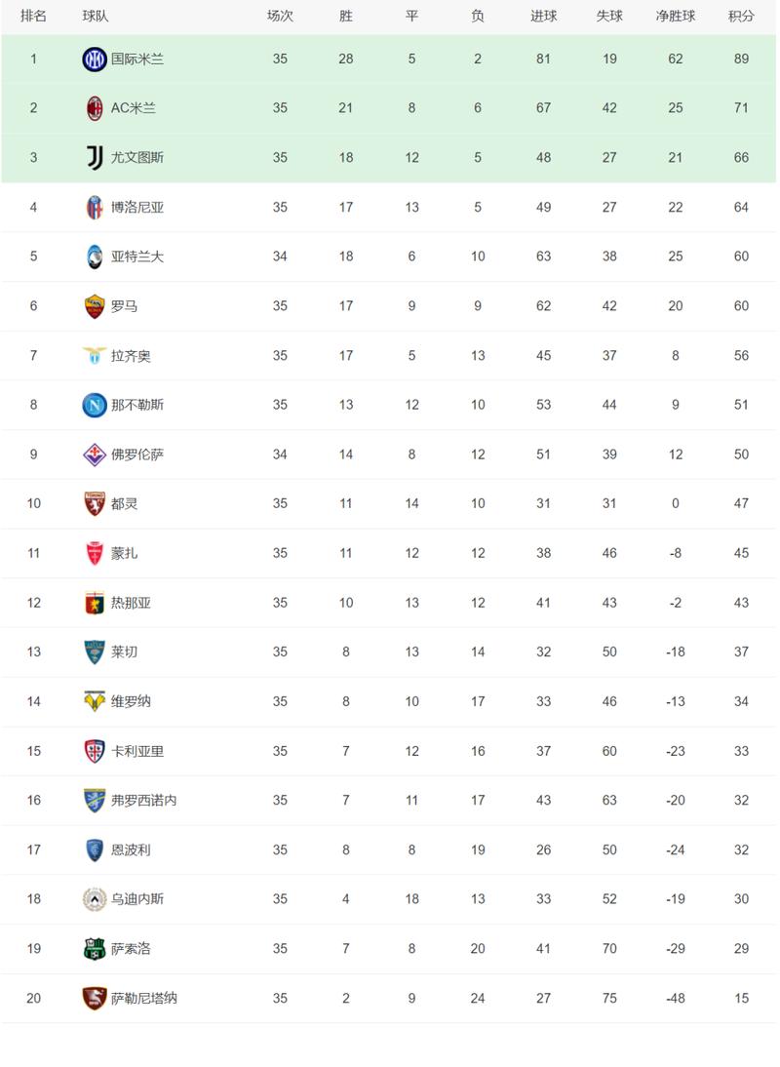Click the Bologna (博洛尼亚) crest icon

[95, 207]
